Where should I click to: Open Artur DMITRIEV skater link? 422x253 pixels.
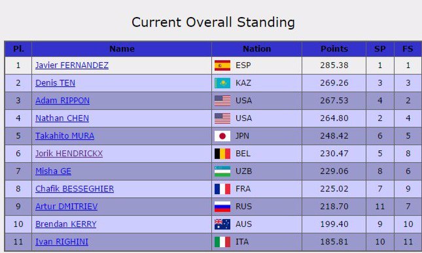(x=66, y=207)
